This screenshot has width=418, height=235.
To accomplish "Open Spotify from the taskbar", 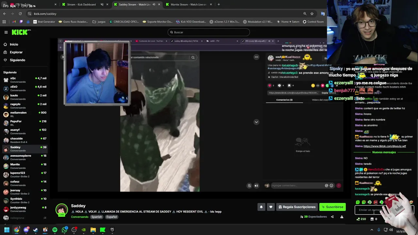I will 55,230.
